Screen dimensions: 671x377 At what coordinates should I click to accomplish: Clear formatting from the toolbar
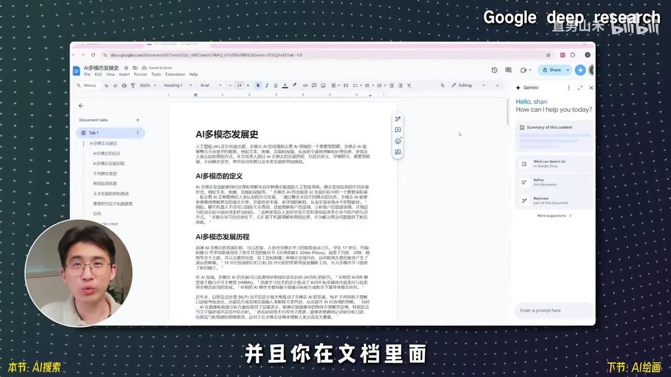[409, 85]
